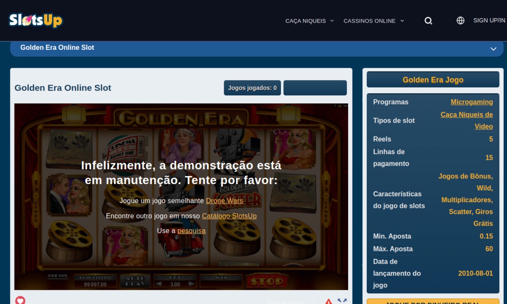The height and width of the screenshot is (304, 507).
Task: Click the empty dark button beside Jogos jogados
Action: coord(315,88)
